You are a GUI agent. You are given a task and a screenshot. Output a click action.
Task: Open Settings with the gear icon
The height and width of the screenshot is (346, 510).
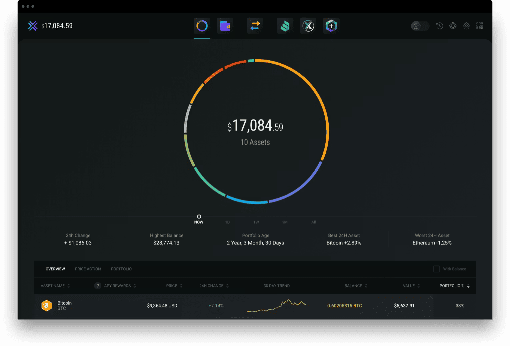466,26
